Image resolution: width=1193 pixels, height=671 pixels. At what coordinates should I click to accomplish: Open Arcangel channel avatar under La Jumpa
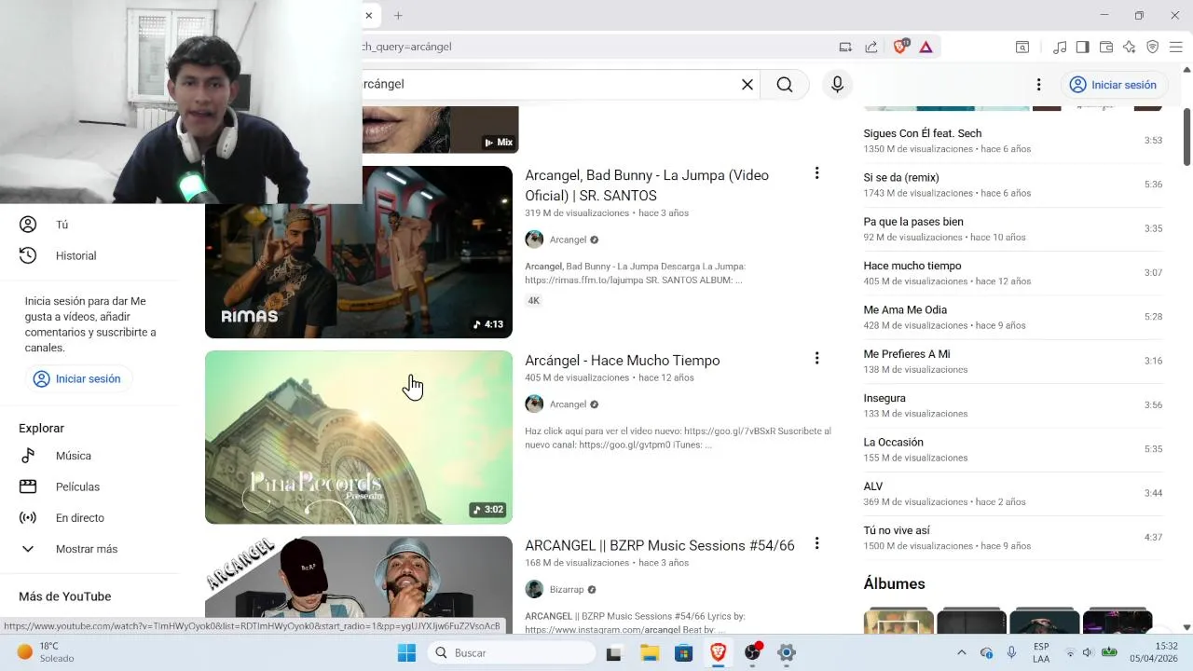534,240
